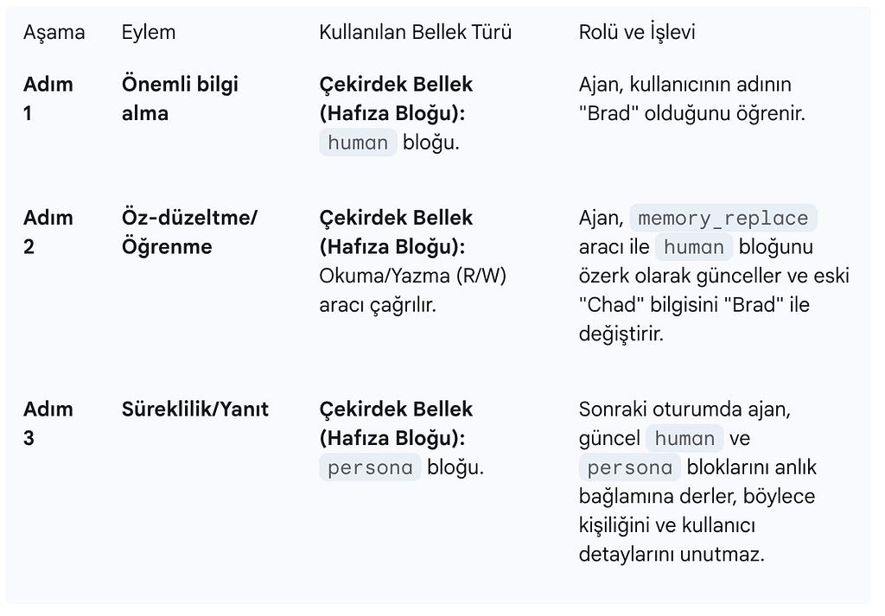Click the human tag in Adım 2 description
The image size is (885, 616).
tap(694, 246)
